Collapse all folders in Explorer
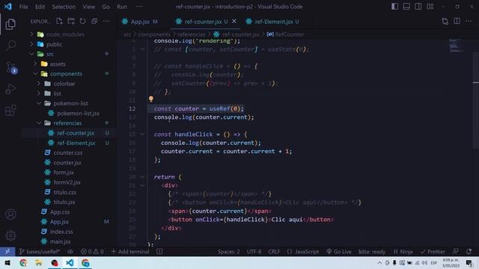479x269 pixels. click(94, 22)
